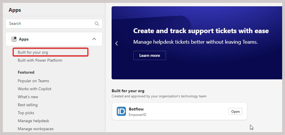Screen dimensions: 285x135
Task: Open Built with Power Platform category
Action: [40, 60]
